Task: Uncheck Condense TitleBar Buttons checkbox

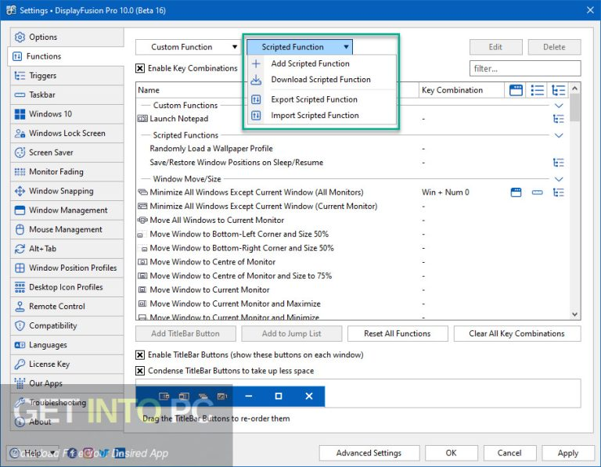Action: [x=140, y=371]
